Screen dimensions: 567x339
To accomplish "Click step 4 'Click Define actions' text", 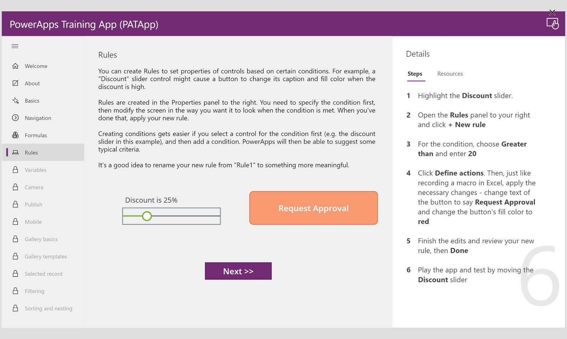I will point(477,197).
